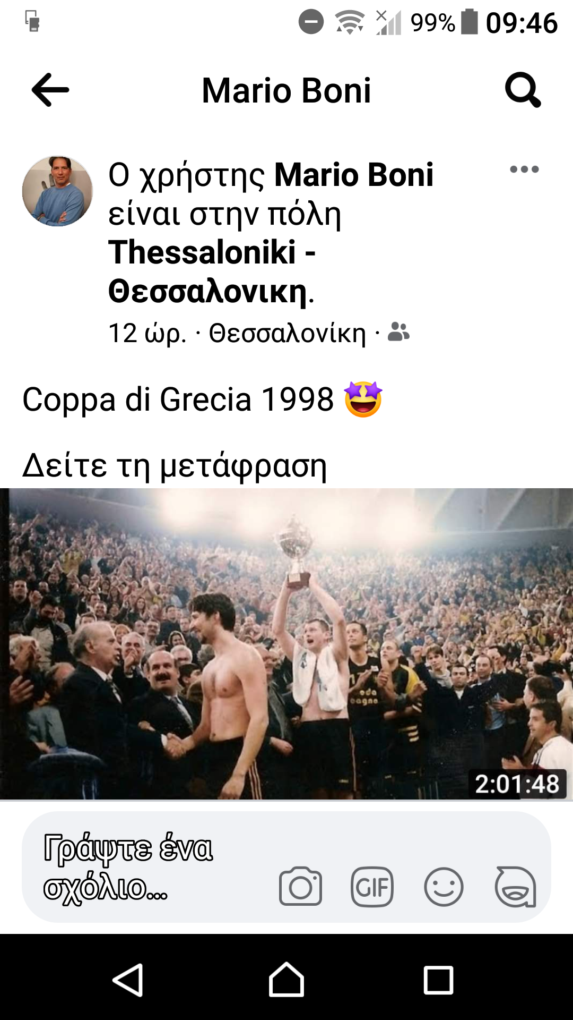This screenshot has height=1020, width=573.
Task: Tap the Android recent apps square button
Action: click(x=438, y=980)
